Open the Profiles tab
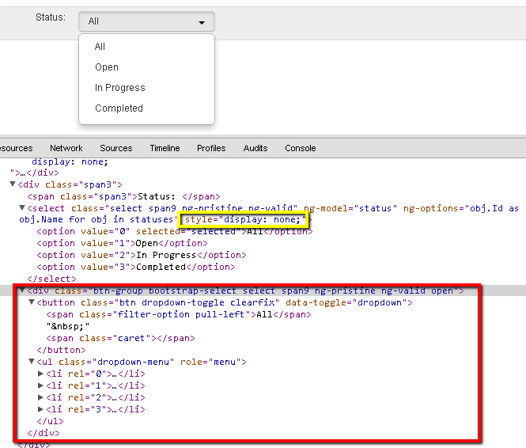 tap(211, 148)
